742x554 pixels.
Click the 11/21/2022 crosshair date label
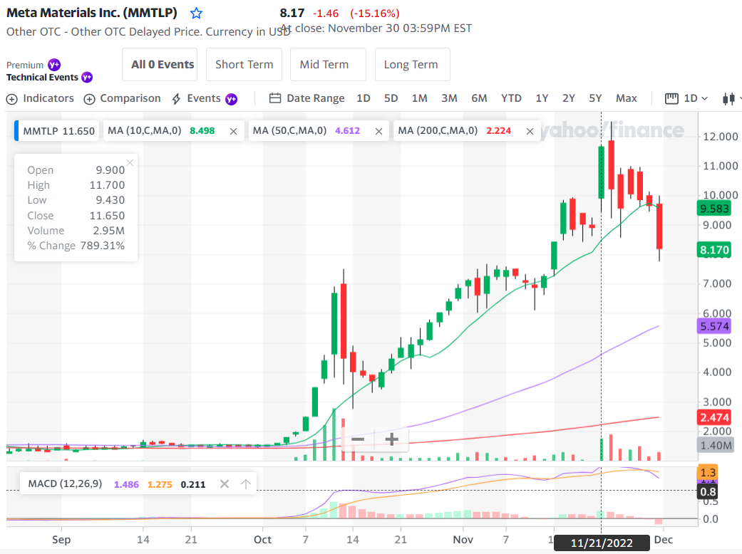(602, 543)
